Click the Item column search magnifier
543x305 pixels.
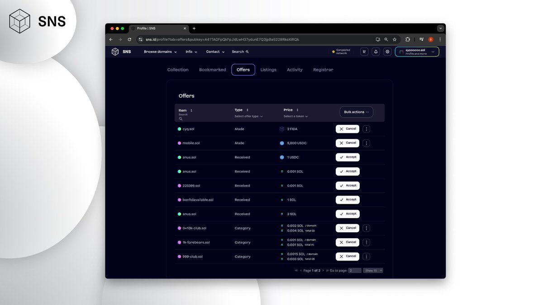click(181, 119)
